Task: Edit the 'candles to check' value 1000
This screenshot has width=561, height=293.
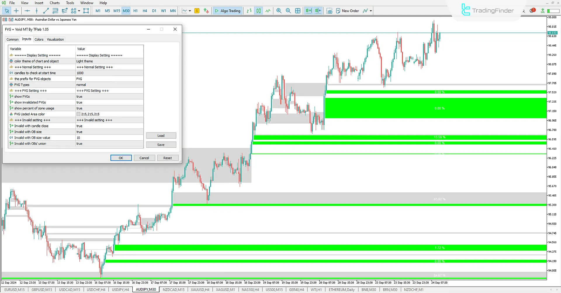Action: tap(109, 73)
